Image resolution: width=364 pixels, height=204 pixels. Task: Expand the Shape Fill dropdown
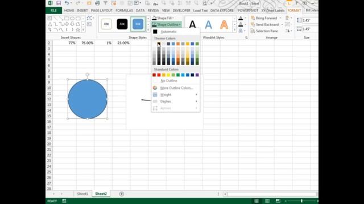pos(173,18)
